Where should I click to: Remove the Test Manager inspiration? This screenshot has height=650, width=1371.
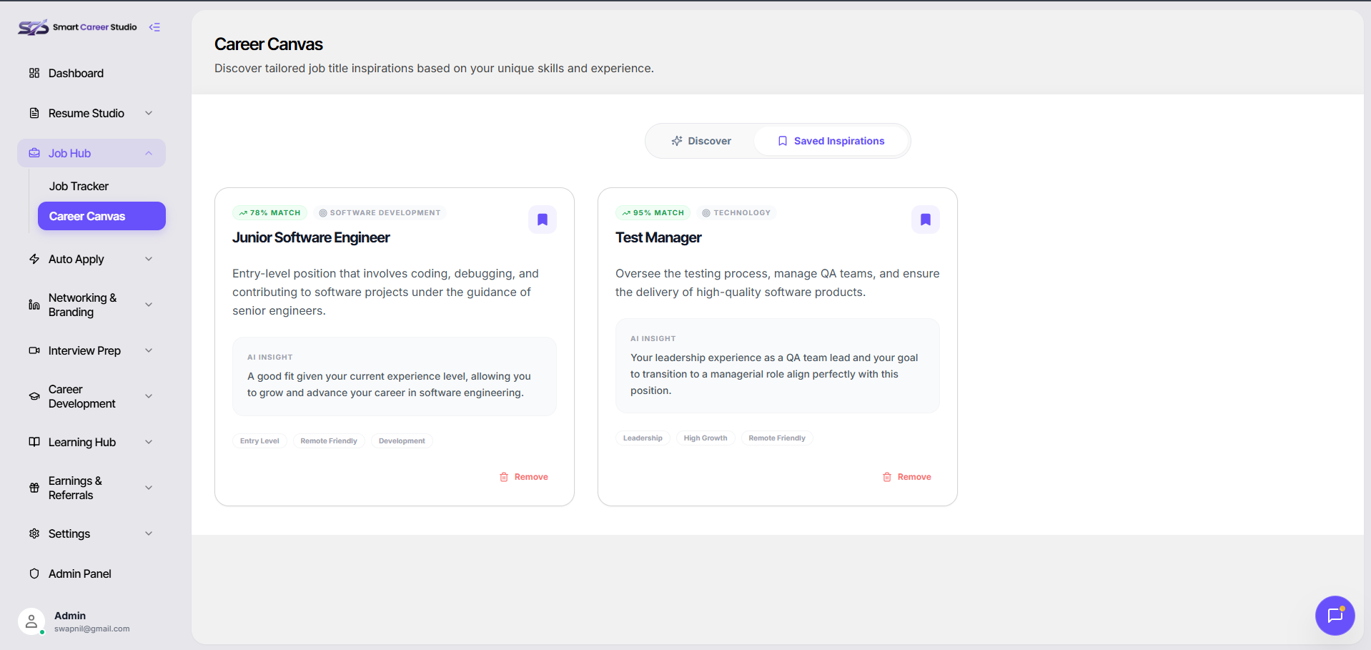pyautogui.click(x=907, y=477)
